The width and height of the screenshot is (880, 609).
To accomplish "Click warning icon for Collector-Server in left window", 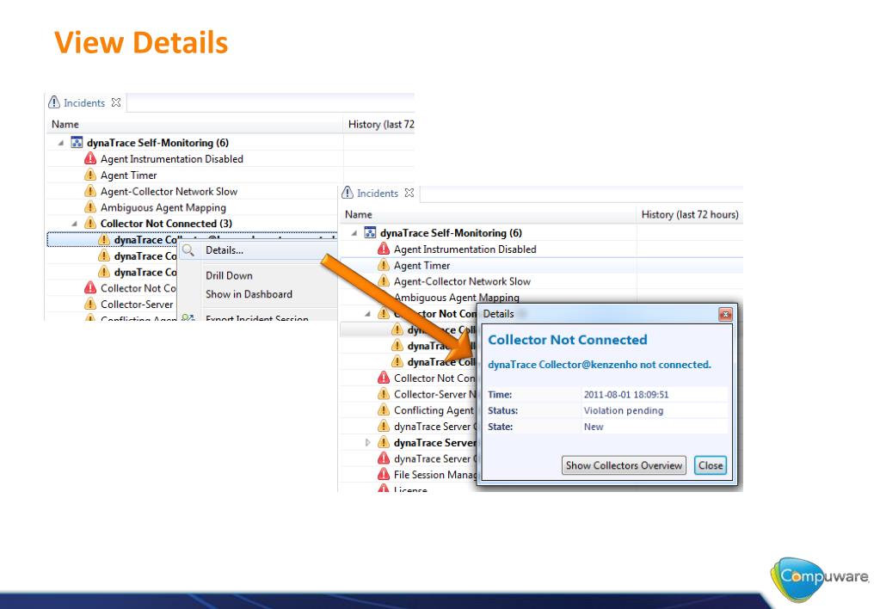I will [x=90, y=304].
